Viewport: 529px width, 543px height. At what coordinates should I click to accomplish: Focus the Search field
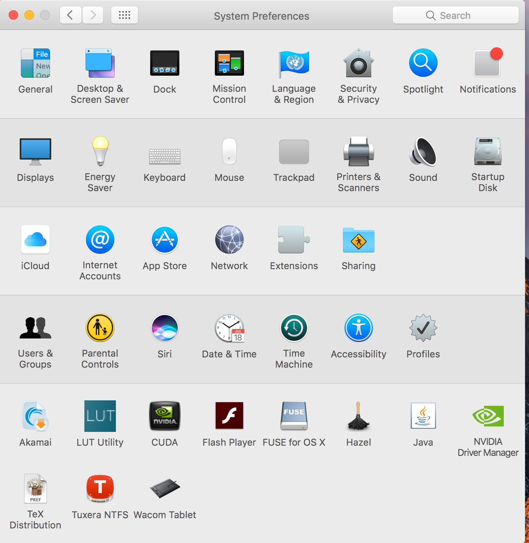(x=455, y=15)
